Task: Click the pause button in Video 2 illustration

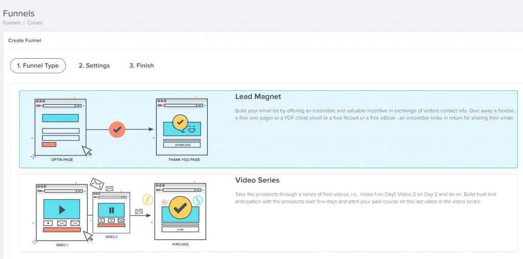Action: [x=111, y=210]
